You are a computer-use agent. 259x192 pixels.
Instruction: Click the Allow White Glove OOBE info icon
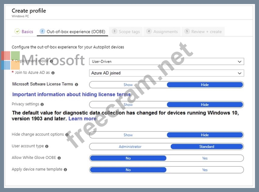[59, 158]
